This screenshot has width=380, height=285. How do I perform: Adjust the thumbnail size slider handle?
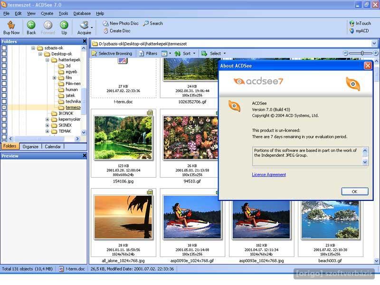coord(362,53)
